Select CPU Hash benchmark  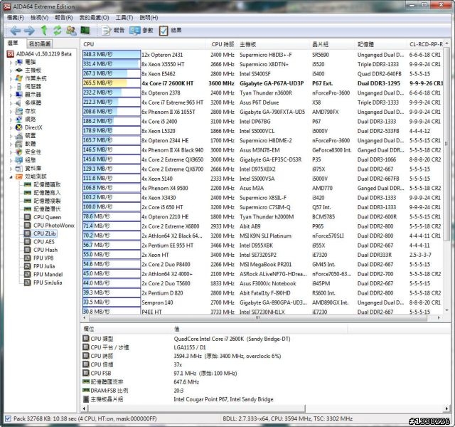pos(45,250)
